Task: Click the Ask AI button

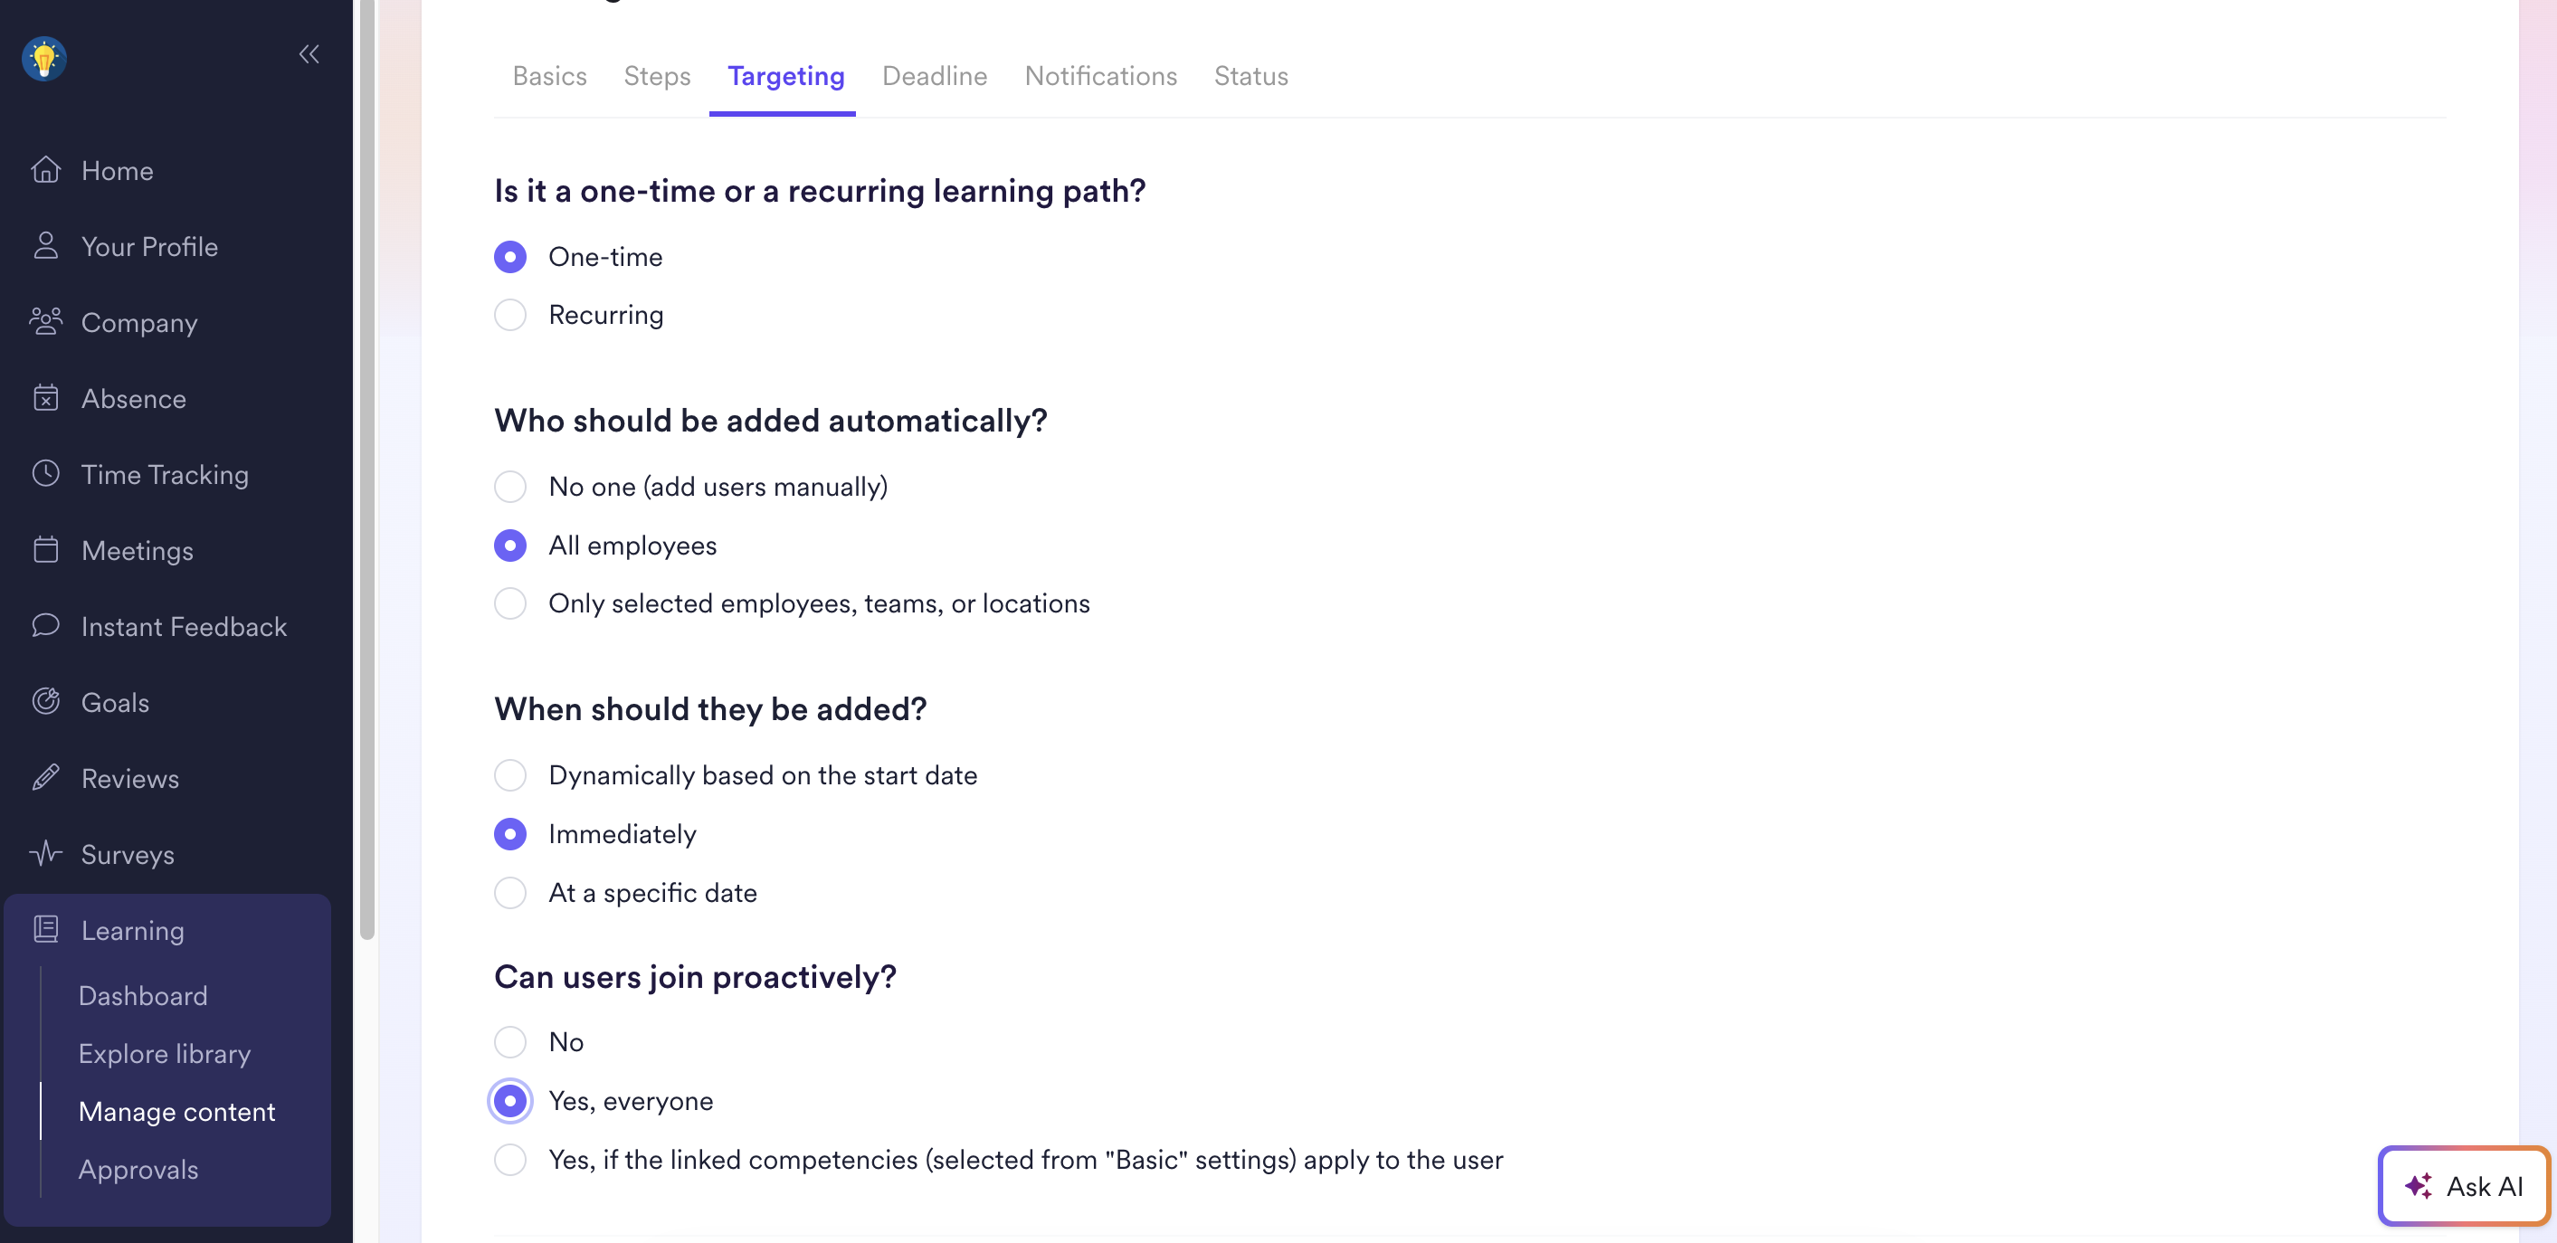Action: tap(2463, 1186)
